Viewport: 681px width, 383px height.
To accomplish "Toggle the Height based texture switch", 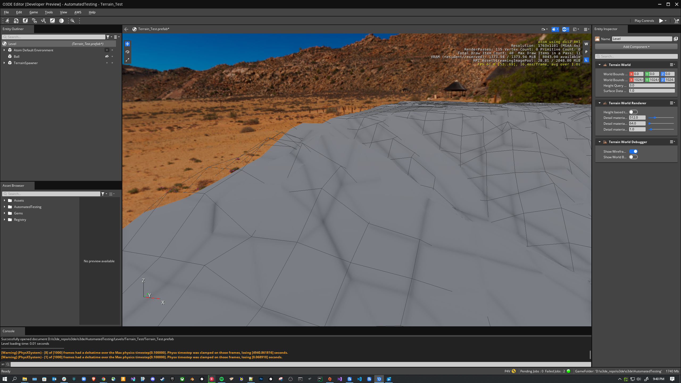I will click(x=633, y=112).
